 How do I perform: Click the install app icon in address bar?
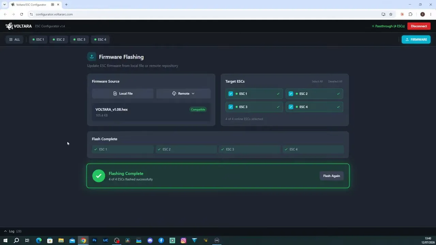[x=384, y=14]
